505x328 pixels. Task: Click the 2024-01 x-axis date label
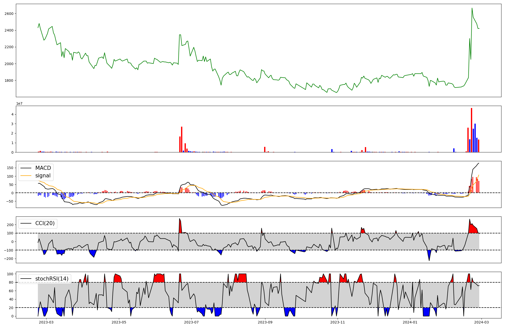[410, 322]
